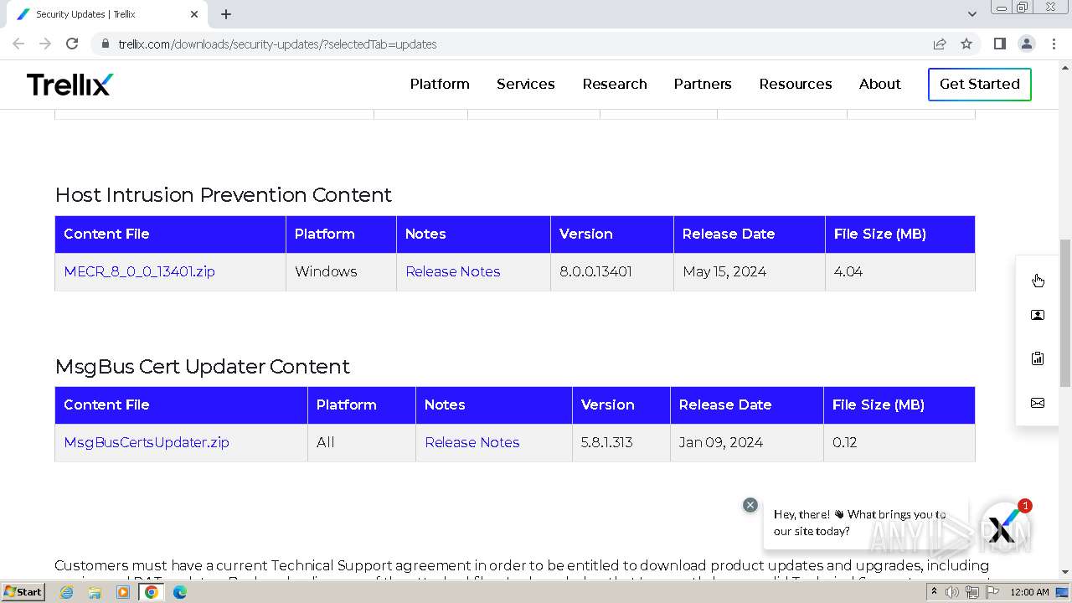Open the Research navigation menu

[615, 84]
